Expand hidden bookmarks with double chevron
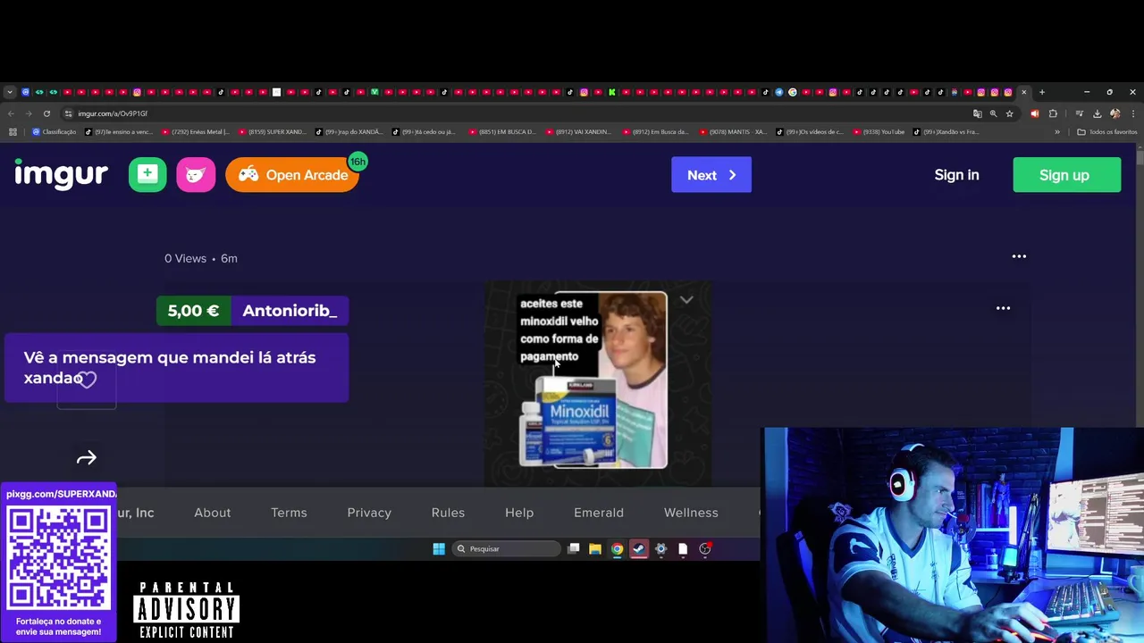1144x643 pixels. (x=1057, y=132)
